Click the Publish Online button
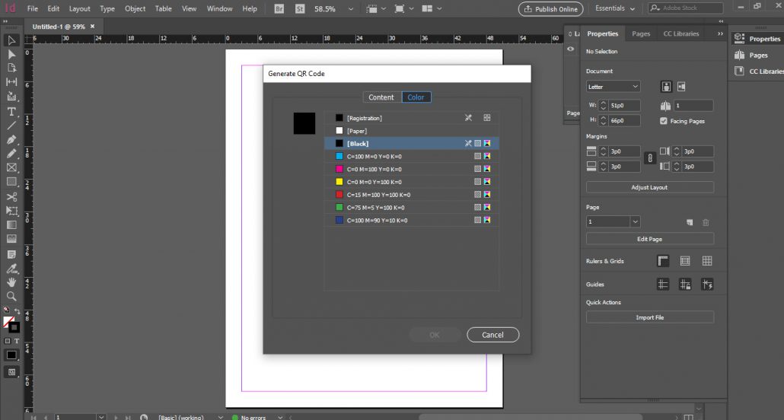The height and width of the screenshot is (420, 784). tap(551, 9)
